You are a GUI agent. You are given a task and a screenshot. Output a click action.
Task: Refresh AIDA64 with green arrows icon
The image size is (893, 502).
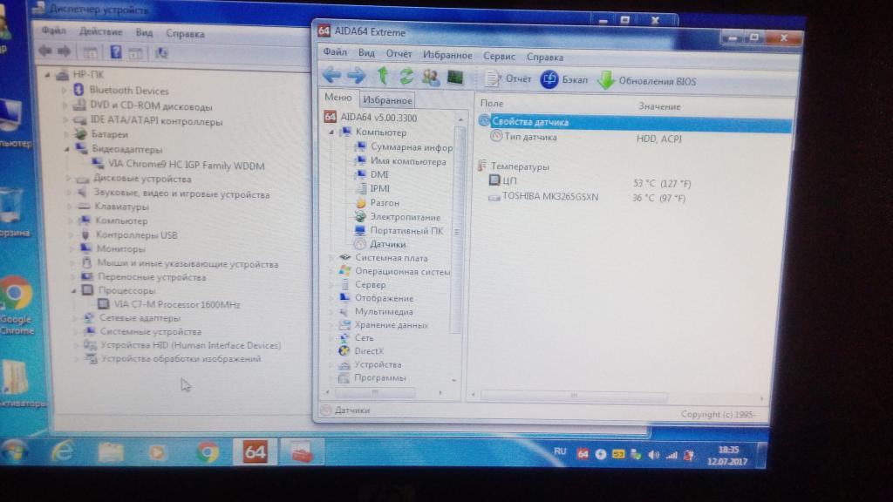[x=406, y=77]
